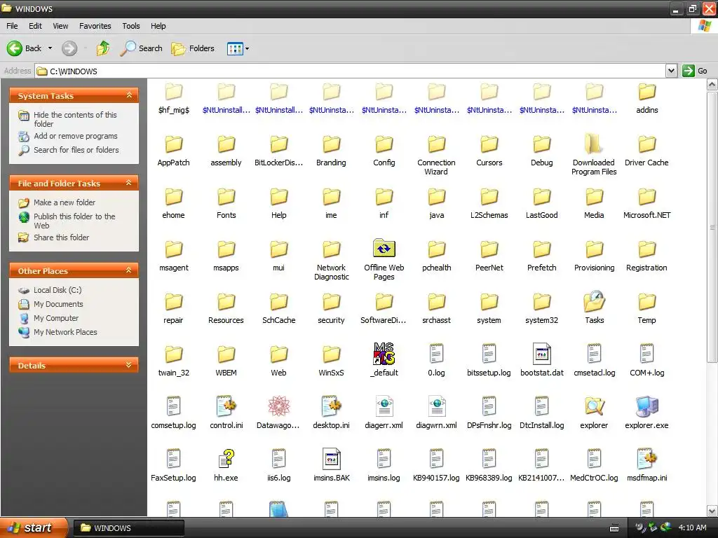The height and width of the screenshot is (538, 718).
Task: Click the Go button
Action: click(695, 71)
